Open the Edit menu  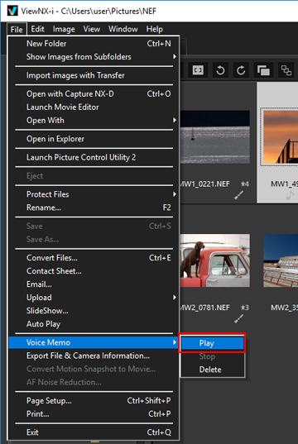pos(37,29)
